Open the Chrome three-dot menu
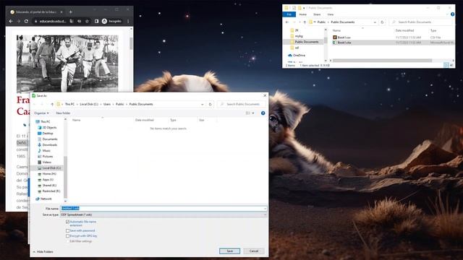Screen dimensions: 463x260 (x=128, y=21)
